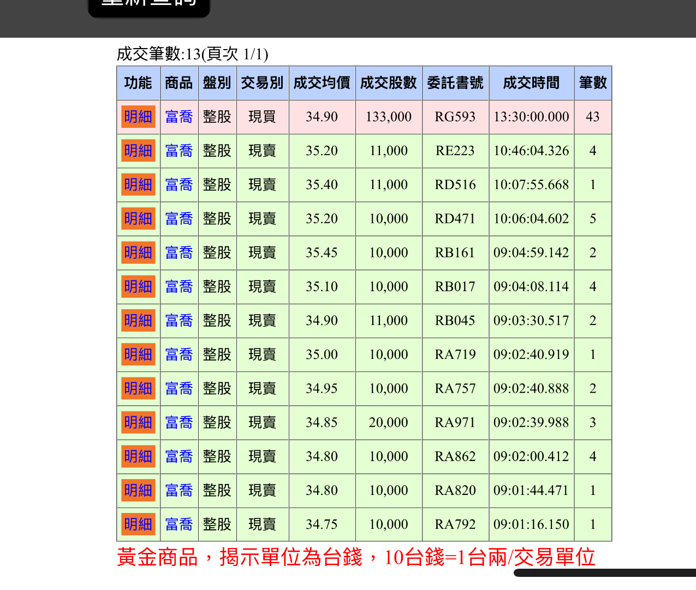Open 明細 for order RA792
This screenshot has height=590, width=696.
pos(138,524)
